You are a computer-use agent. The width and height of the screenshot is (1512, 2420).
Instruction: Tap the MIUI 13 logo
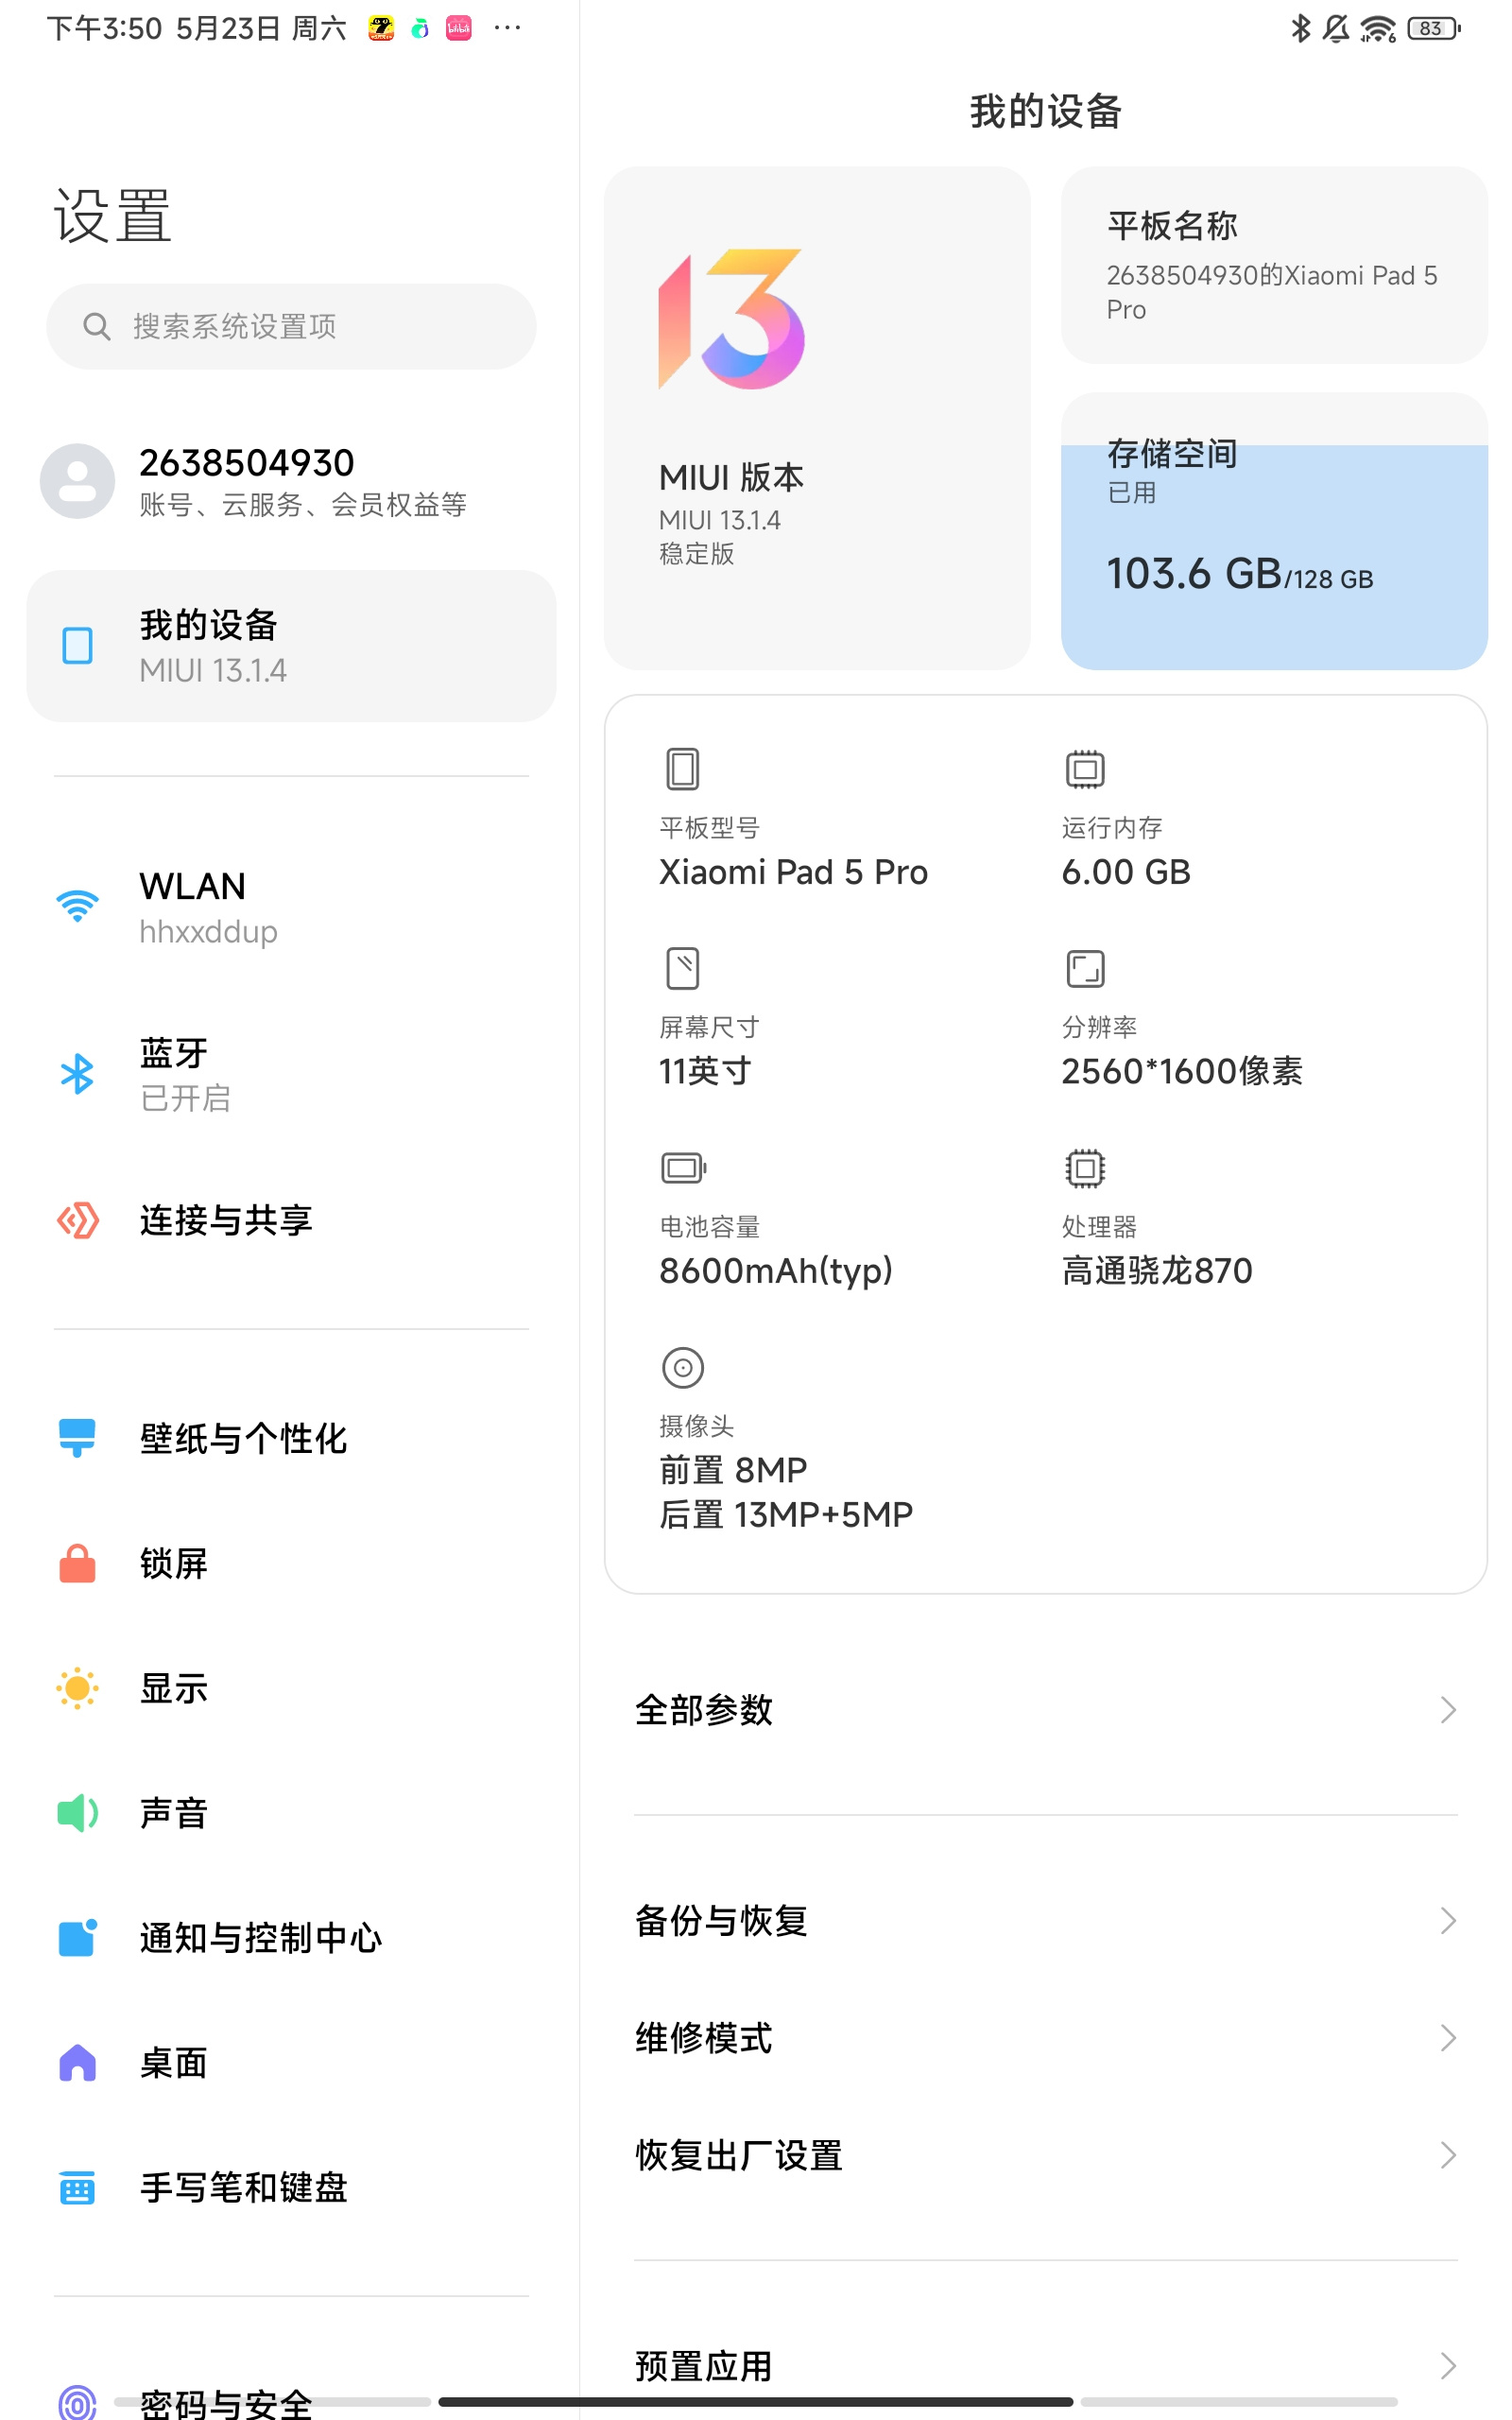tap(731, 319)
